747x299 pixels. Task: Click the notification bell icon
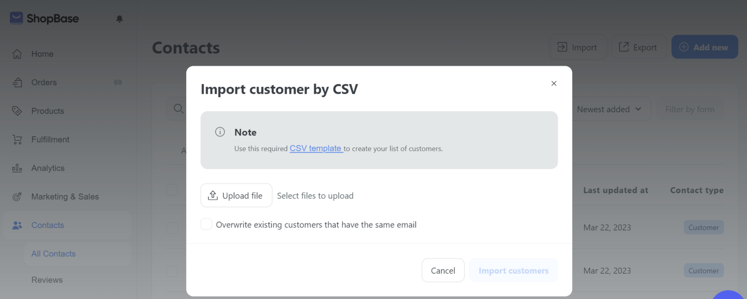click(120, 19)
